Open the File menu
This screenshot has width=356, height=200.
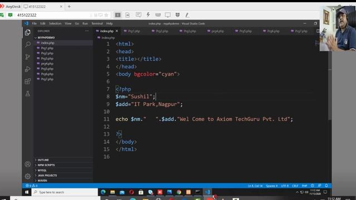tap(34, 23)
